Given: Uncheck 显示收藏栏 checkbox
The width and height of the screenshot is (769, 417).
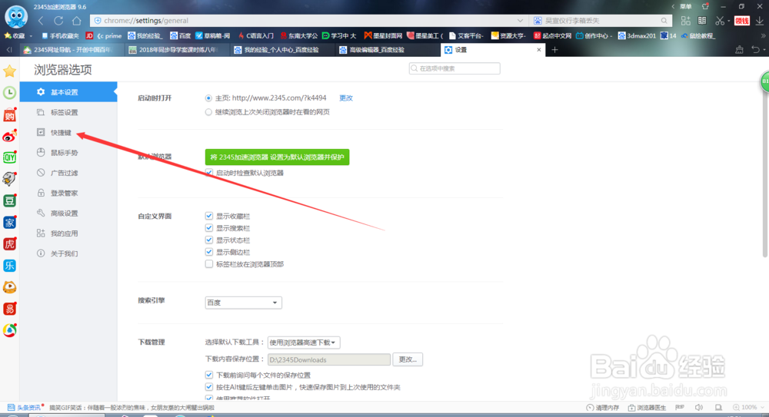Looking at the screenshot, I should (x=209, y=216).
